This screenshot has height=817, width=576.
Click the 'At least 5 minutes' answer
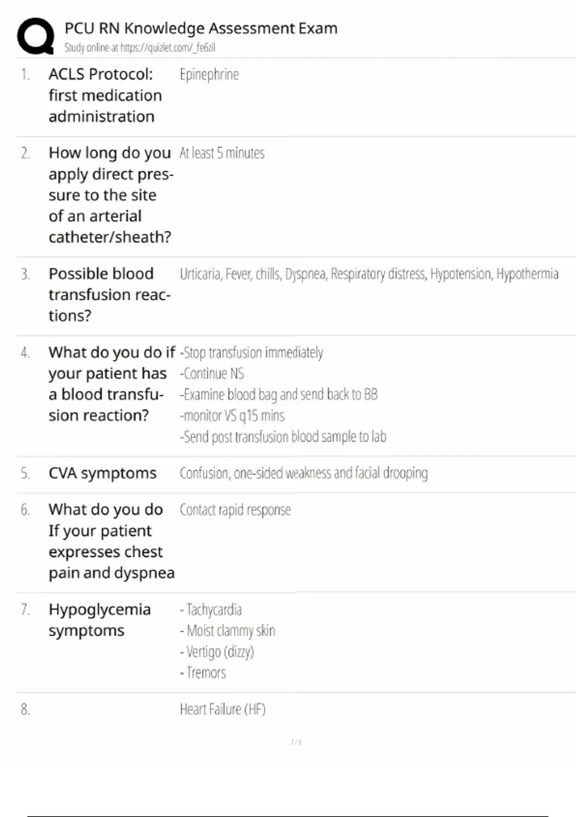click(x=222, y=153)
